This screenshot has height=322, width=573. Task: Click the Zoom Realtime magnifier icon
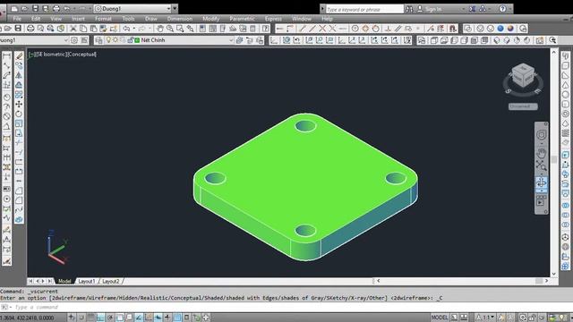(170, 29)
